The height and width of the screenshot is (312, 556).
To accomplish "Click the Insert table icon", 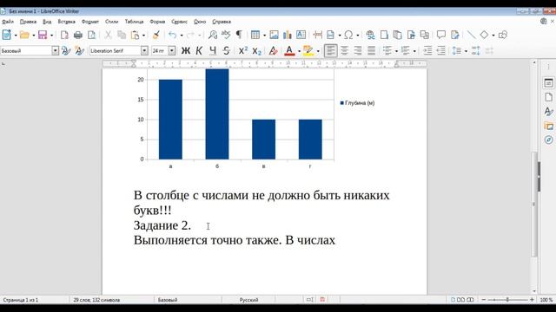I will click(x=255, y=35).
